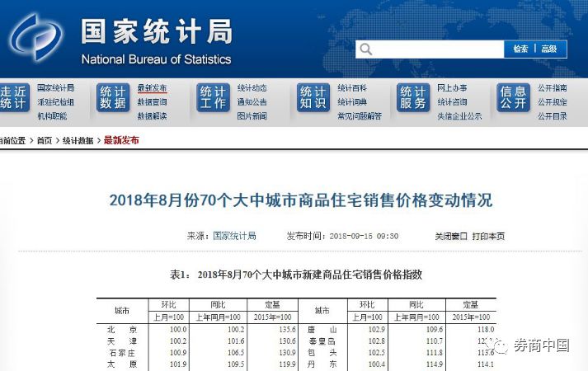
Task: Click red 最新发布 in the breadcrumb
Action: pos(121,140)
